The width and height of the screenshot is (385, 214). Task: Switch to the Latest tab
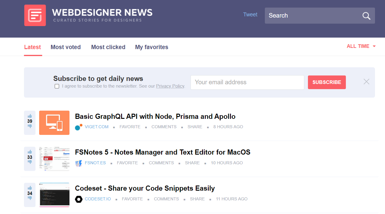click(x=32, y=47)
